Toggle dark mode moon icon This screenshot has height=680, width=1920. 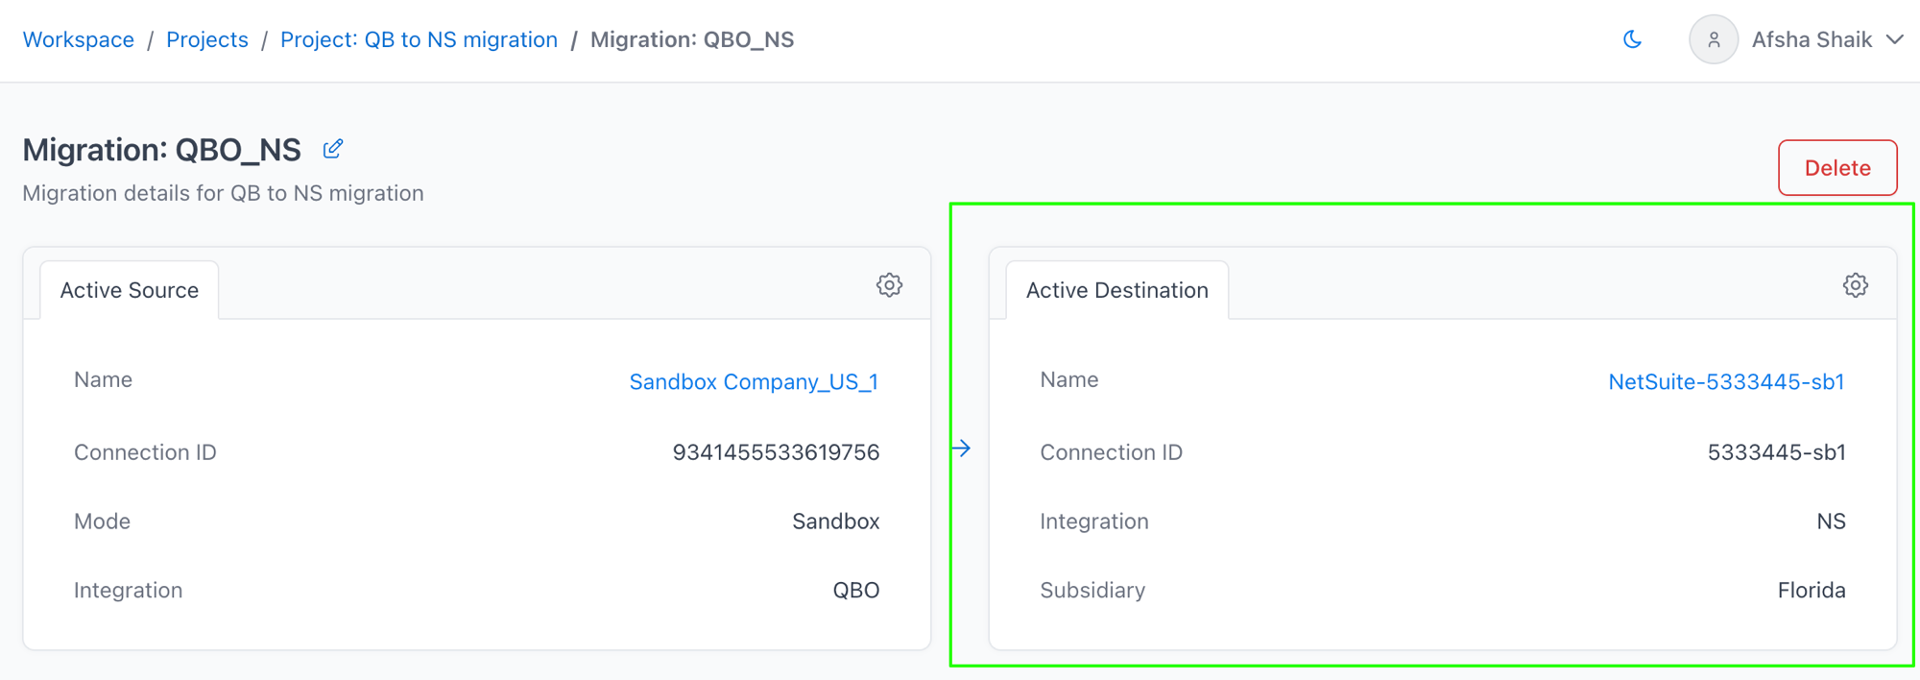click(x=1632, y=39)
